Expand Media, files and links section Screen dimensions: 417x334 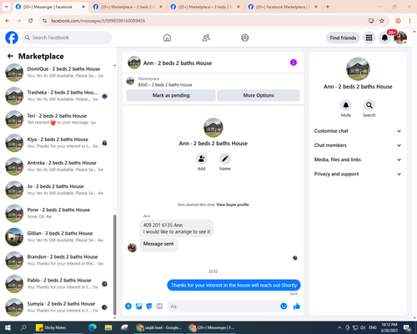358,159
